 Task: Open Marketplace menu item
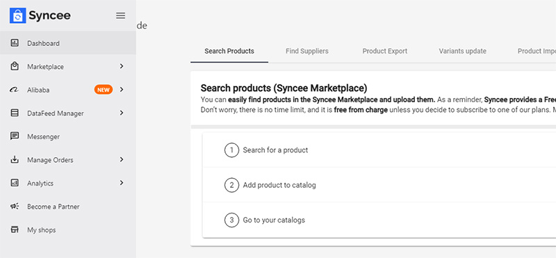point(67,66)
